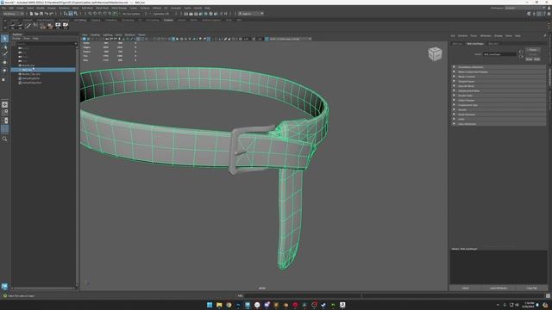The image size is (552, 310).
Task: Open Steam from the taskbar
Action: coord(323,305)
